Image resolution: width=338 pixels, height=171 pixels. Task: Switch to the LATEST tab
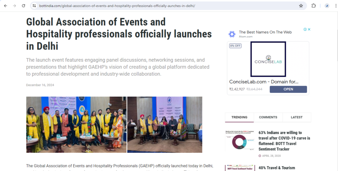pos(296,117)
